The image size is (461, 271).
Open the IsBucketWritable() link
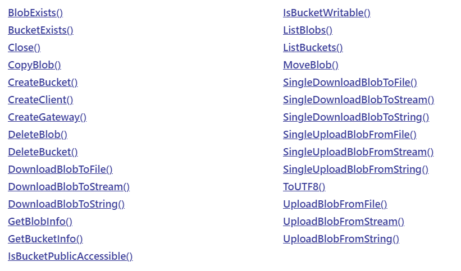(327, 13)
